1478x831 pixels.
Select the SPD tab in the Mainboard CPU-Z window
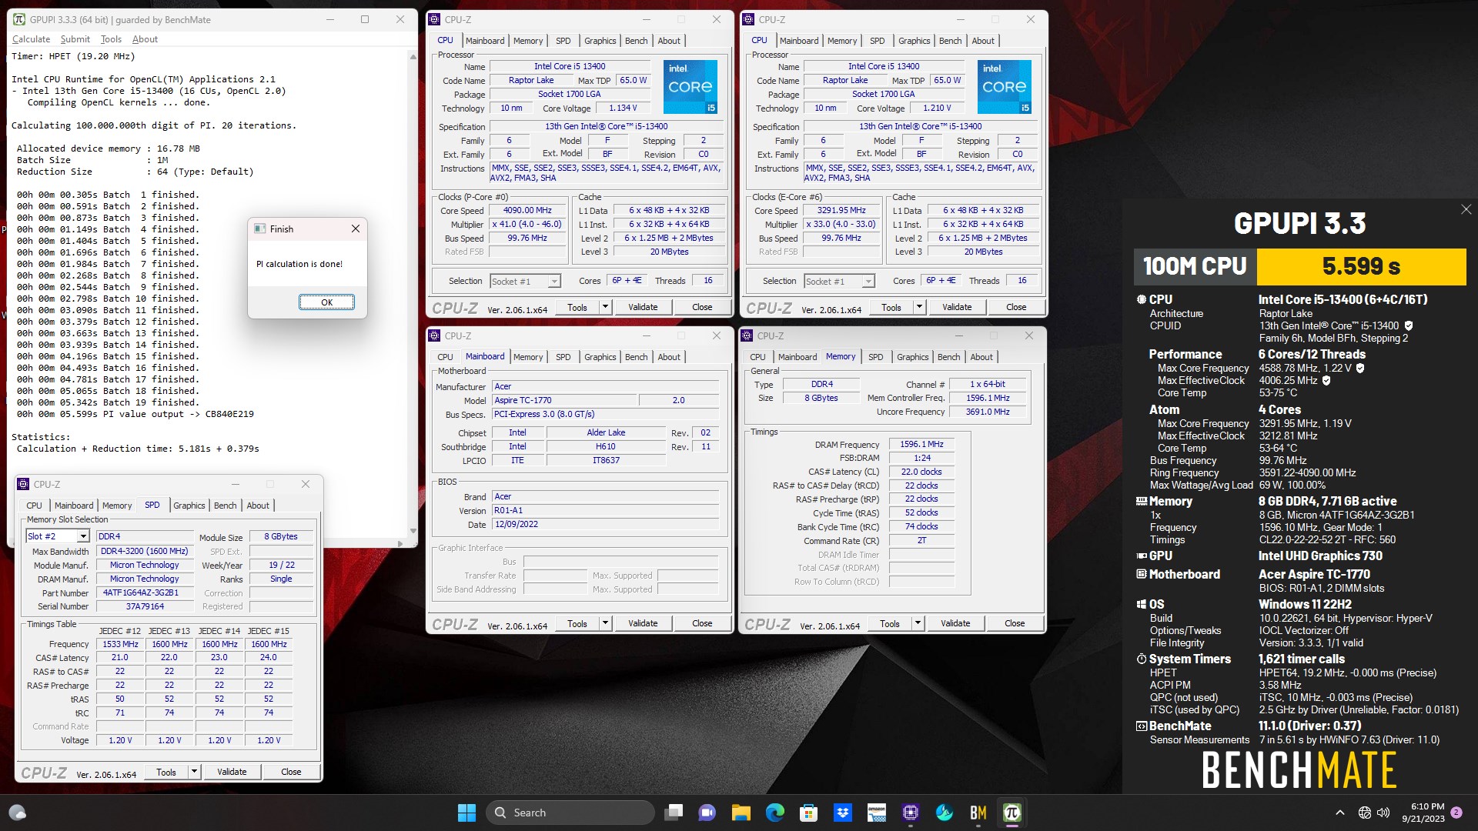click(563, 357)
